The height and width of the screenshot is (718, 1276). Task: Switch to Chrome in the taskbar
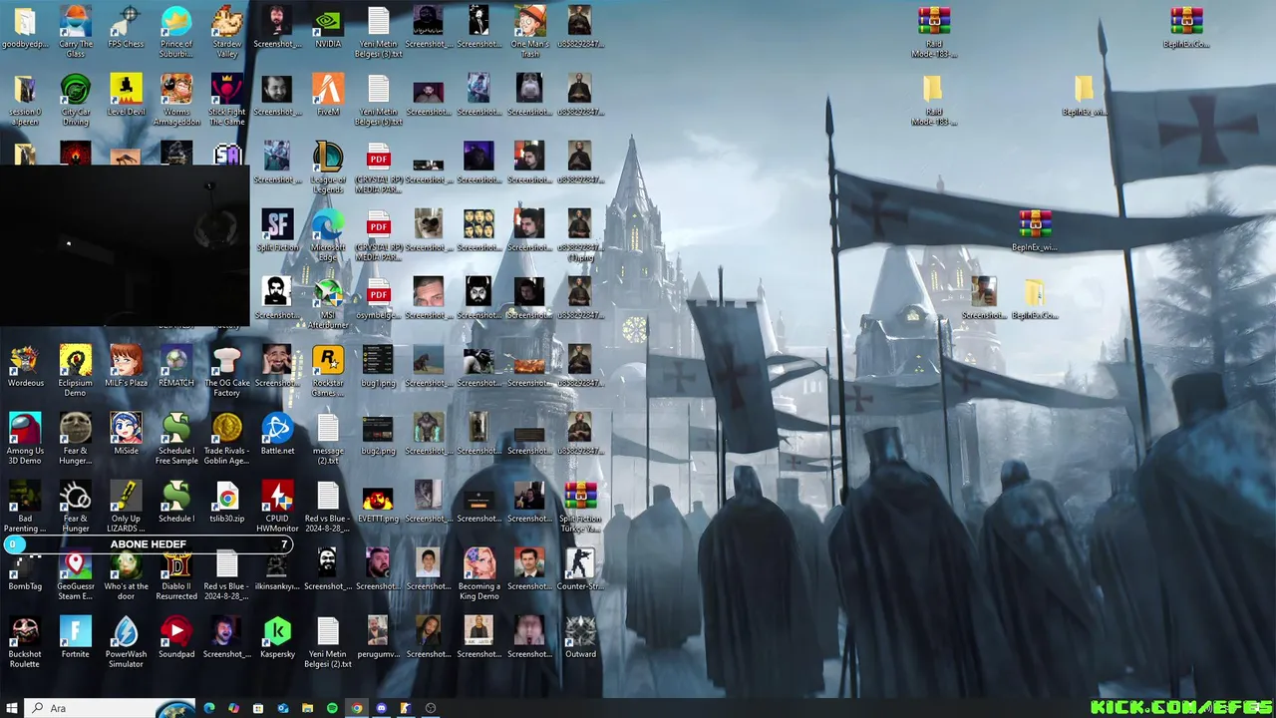356,708
